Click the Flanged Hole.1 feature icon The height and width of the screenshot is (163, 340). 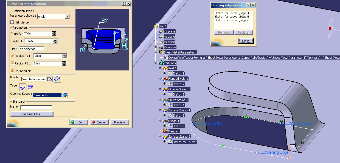click(x=165, y=79)
